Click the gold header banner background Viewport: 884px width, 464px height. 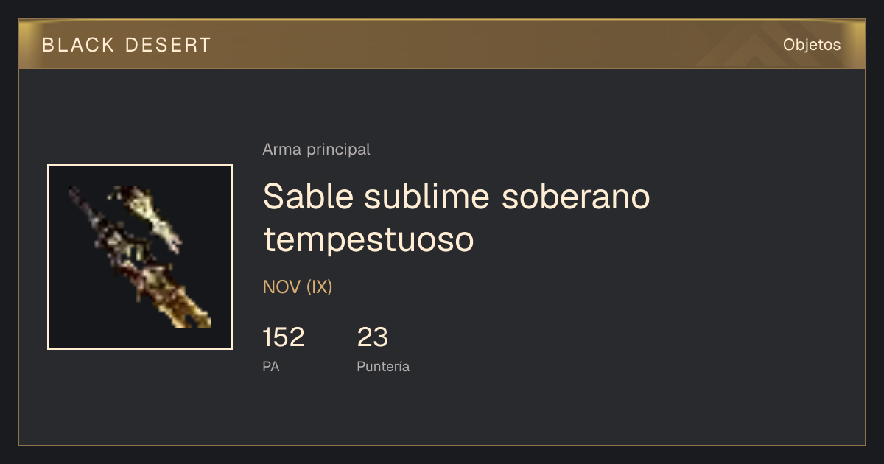coord(442,45)
